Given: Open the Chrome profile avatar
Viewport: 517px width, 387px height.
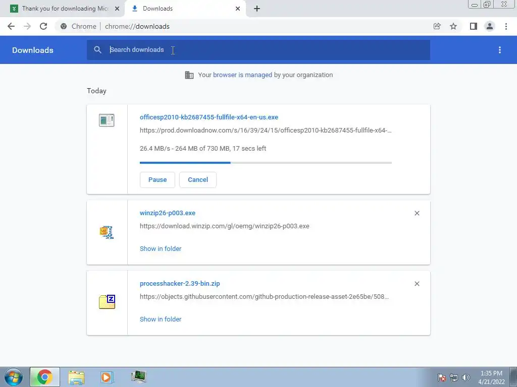Looking at the screenshot, I should pyautogui.click(x=490, y=26).
